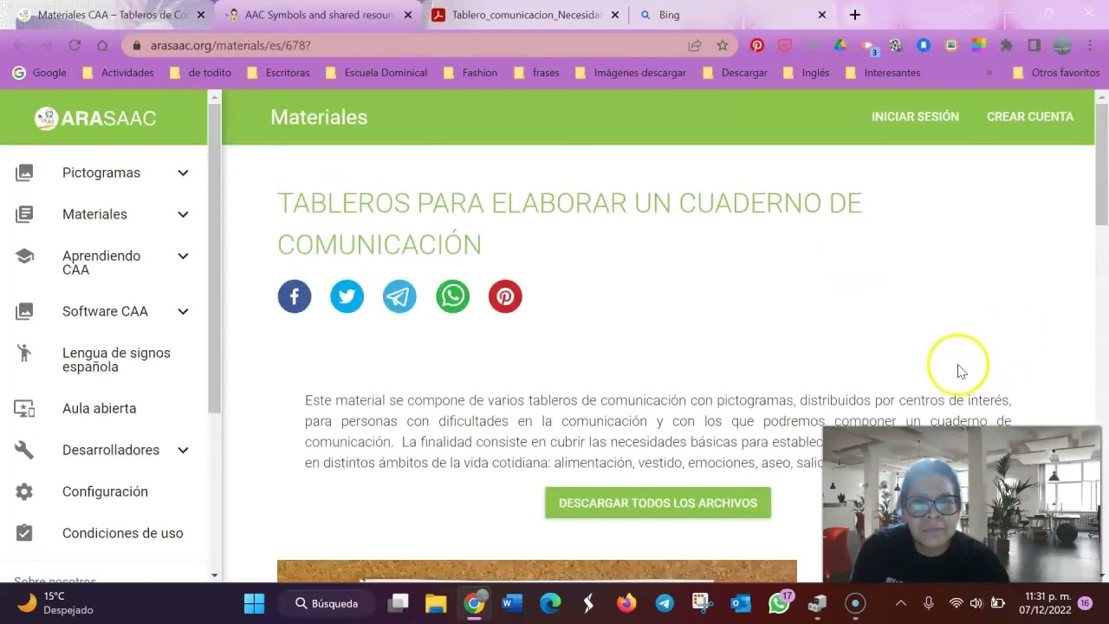Open Chrome profile avatar
Image resolution: width=1109 pixels, height=624 pixels.
coord(1062,45)
